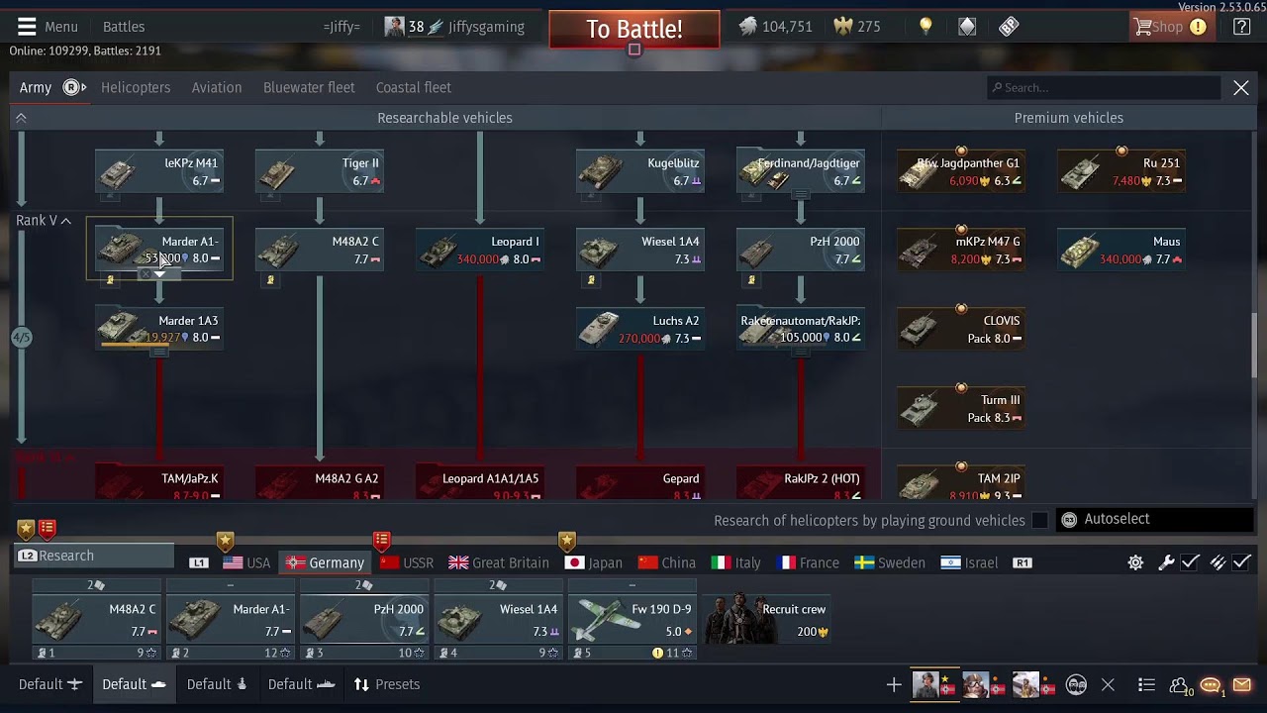Open the wager cards icon beside lightbulb
The width and height of the screenshot is (1267, 713).
(967, 27)
